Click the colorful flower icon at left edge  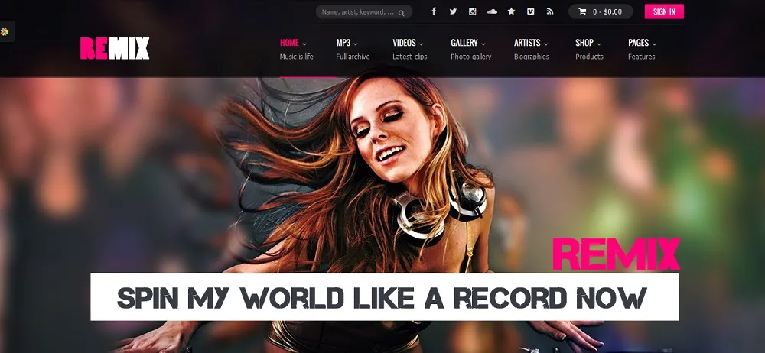coord(5,31)
